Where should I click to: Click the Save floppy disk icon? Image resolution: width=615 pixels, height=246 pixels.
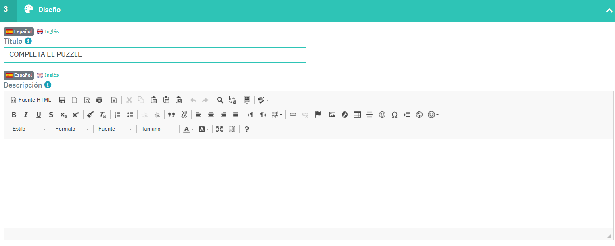[62, 100]
